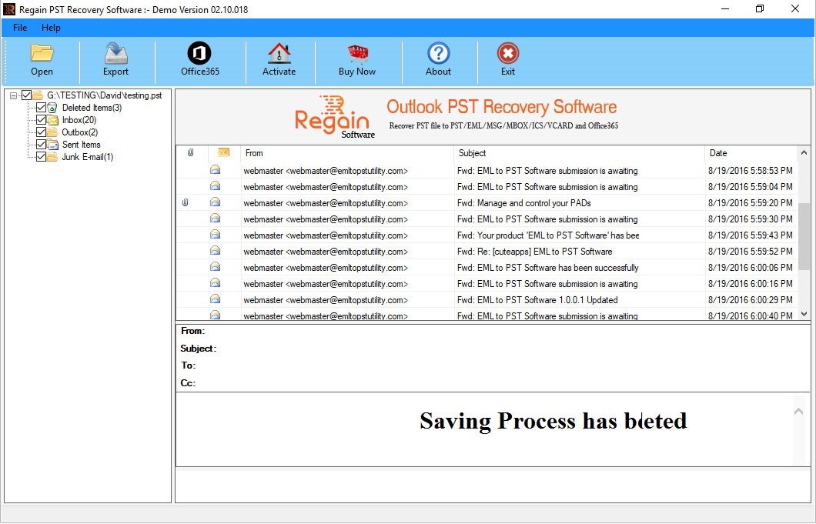The height and width of the screenshot is (524, 816).
Task: Click sender of the 5:59:04 PM message
Action: coord(326,187)
